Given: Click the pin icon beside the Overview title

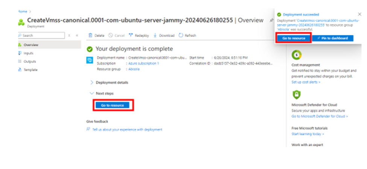Looking at the screenshot, I should 271,21.
